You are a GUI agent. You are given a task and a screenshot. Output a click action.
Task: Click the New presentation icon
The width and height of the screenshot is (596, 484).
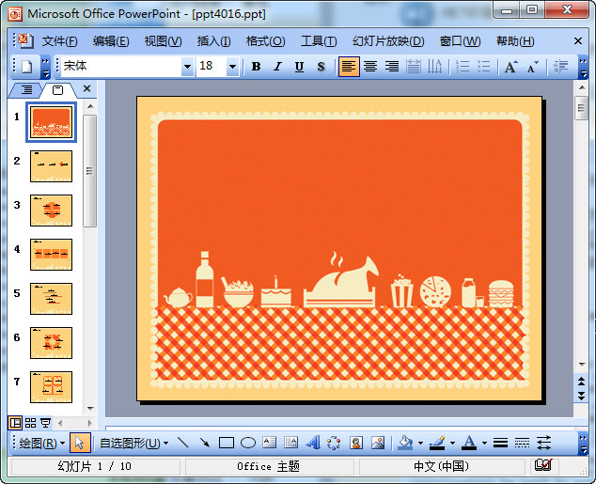(x=26, y=67)
